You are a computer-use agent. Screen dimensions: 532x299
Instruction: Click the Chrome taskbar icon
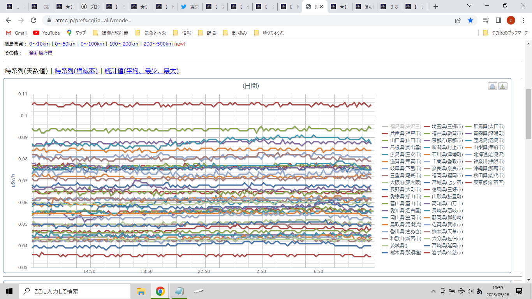point(160,291)
